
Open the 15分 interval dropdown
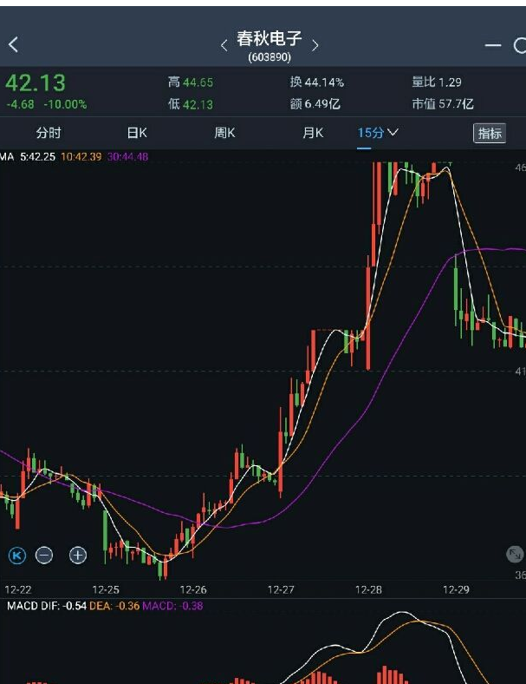pyautogui.click(x=378, y=133)
